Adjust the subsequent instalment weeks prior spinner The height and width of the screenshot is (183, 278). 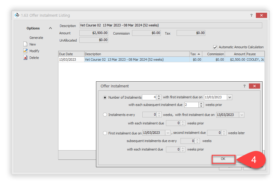click(x=201, y=105)
